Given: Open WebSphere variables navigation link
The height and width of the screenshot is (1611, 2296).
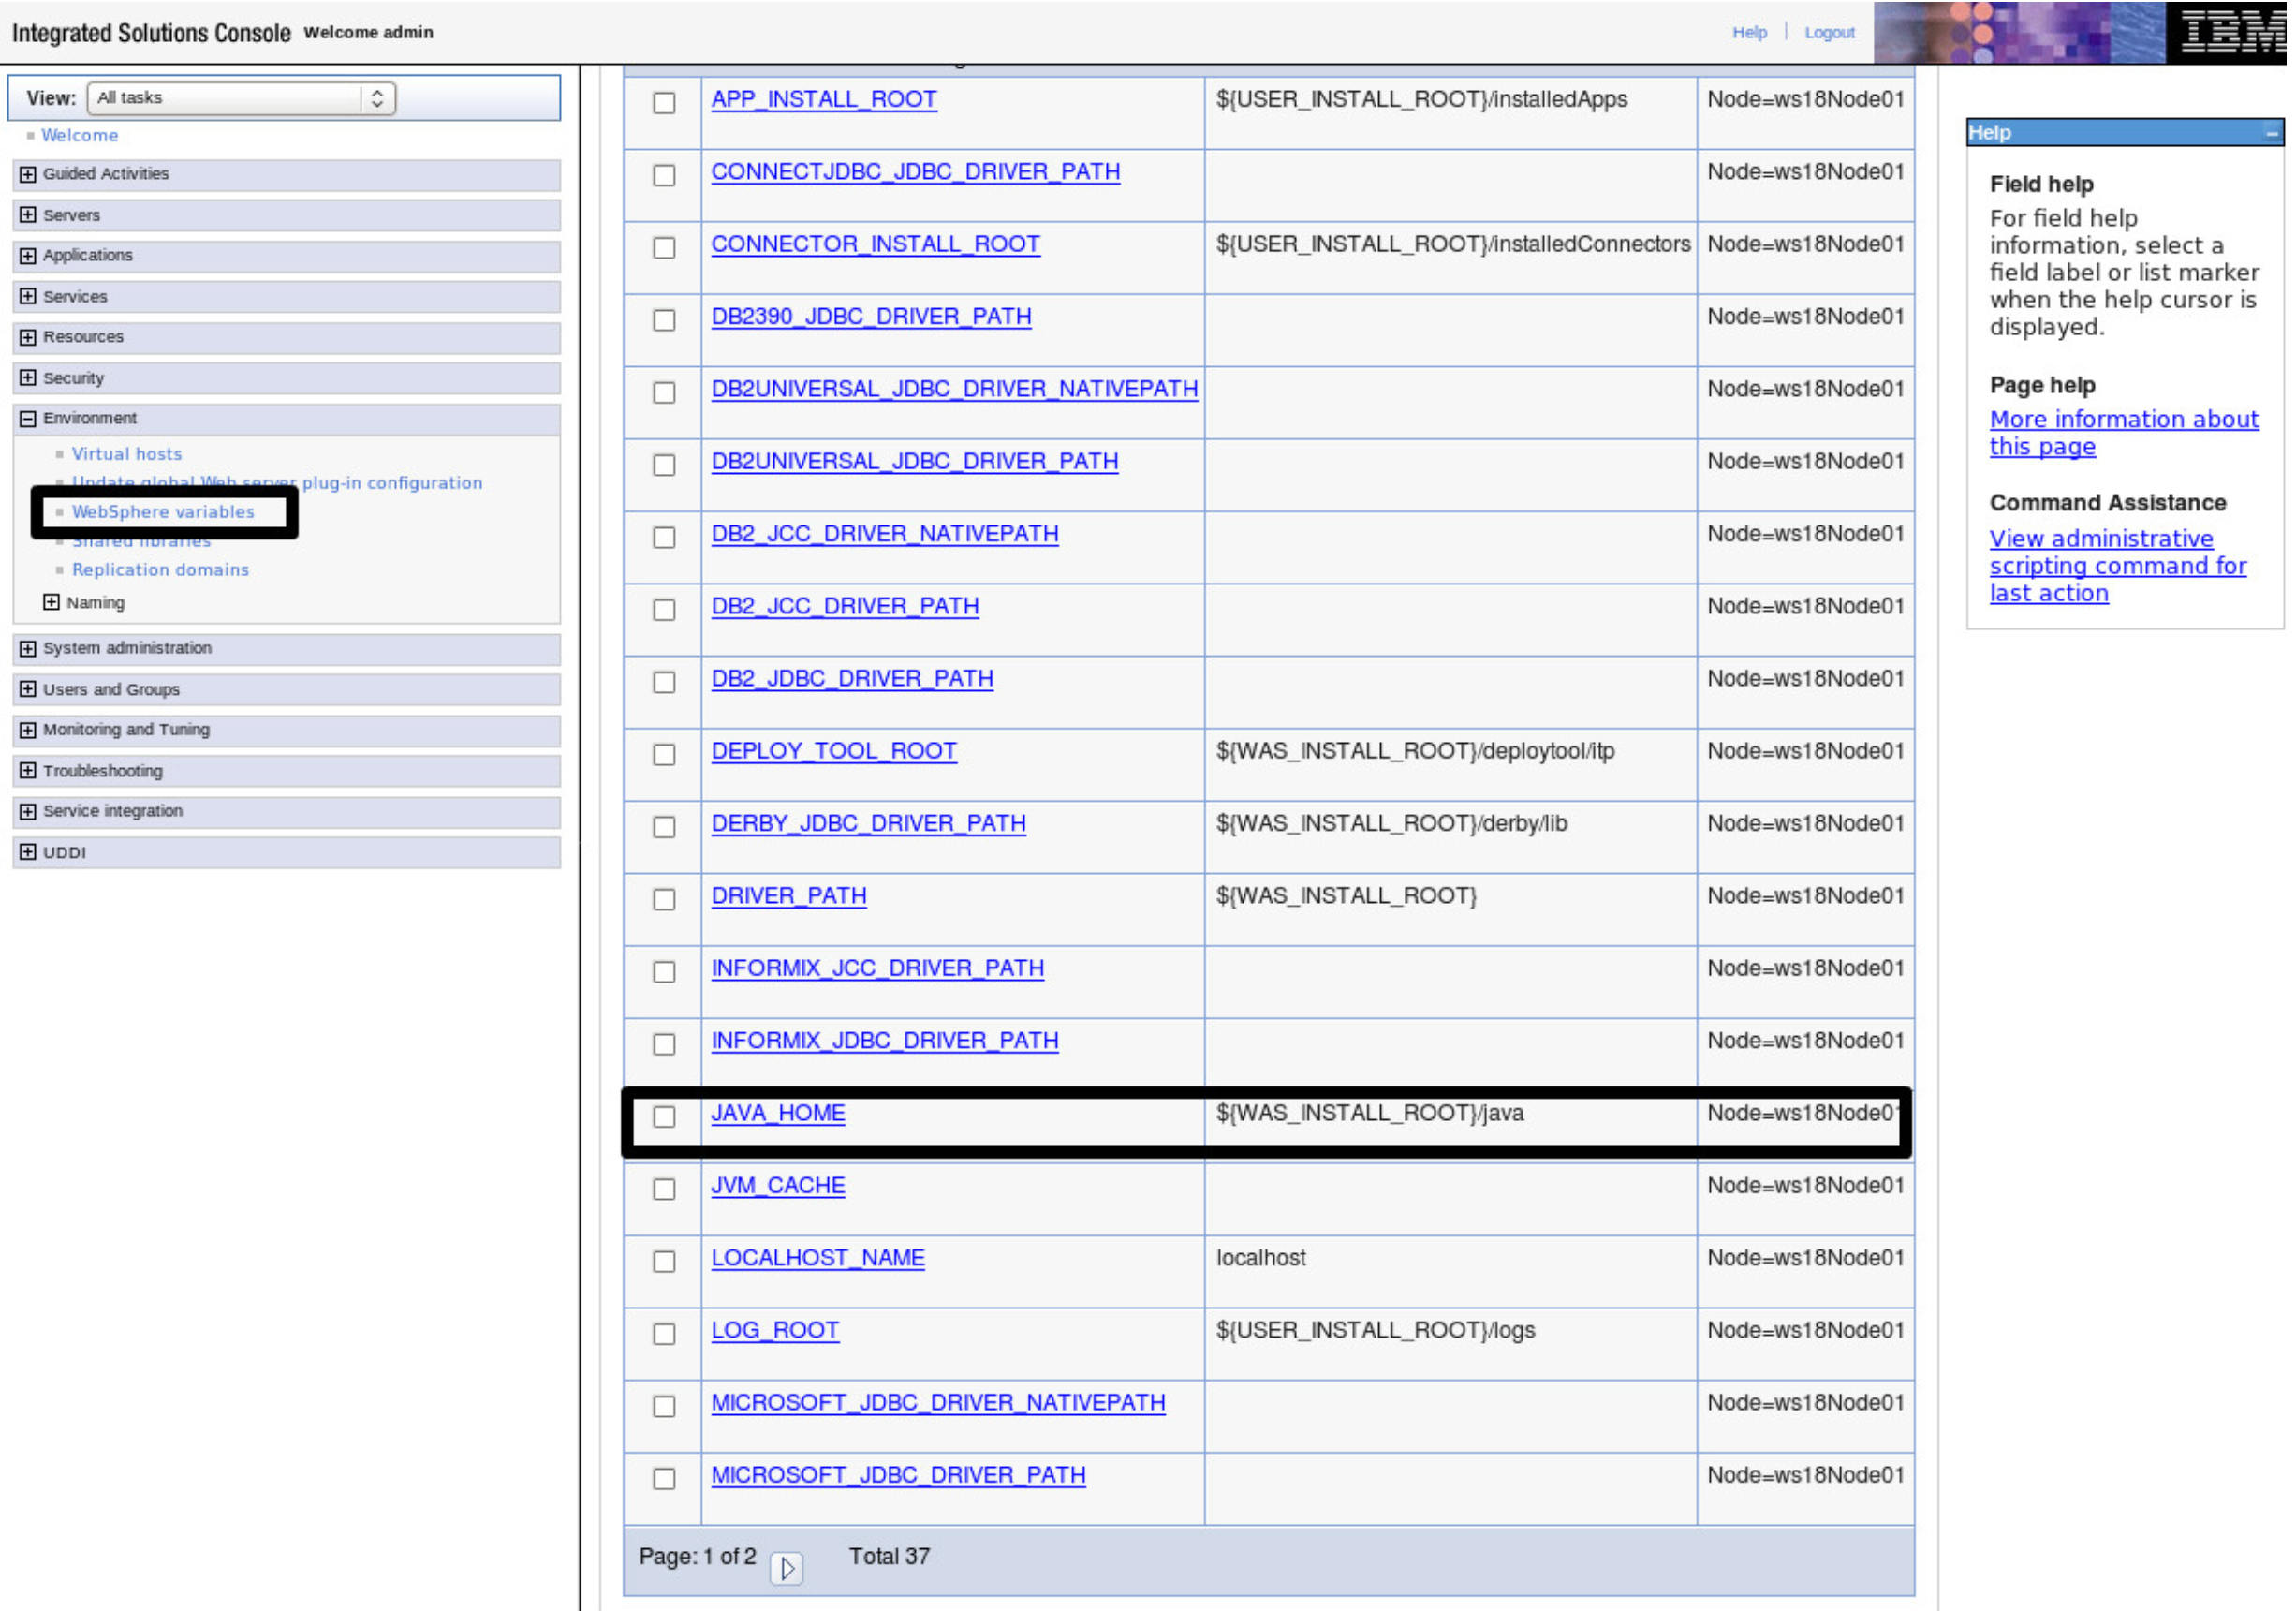Looking at the screenshot, I should pos(163,512).
